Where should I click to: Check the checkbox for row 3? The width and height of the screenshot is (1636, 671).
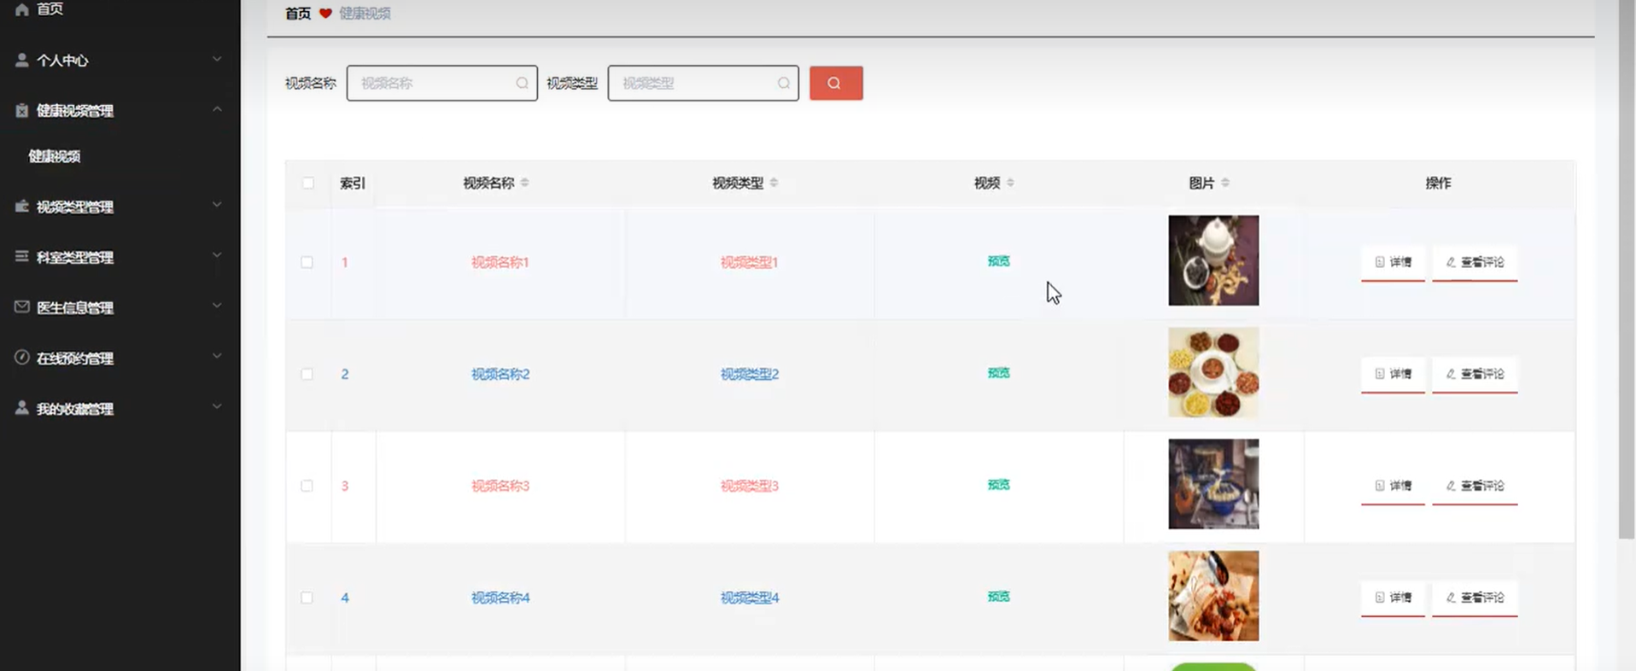point(307,486)
